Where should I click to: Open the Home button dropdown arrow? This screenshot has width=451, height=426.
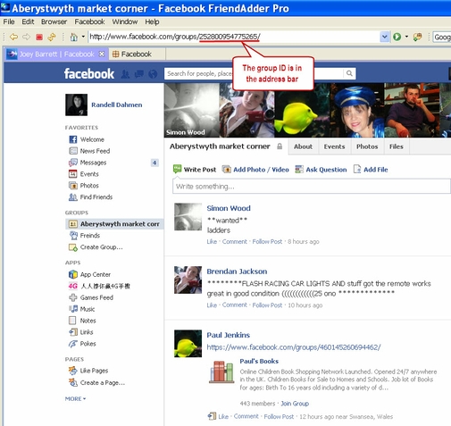point(83,37)
